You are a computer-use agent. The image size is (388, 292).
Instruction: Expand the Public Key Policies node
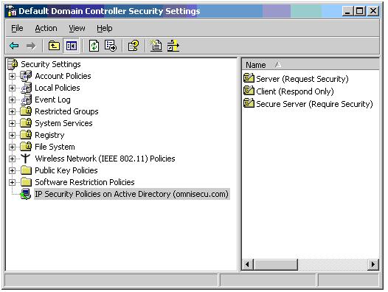click(12, 170)
